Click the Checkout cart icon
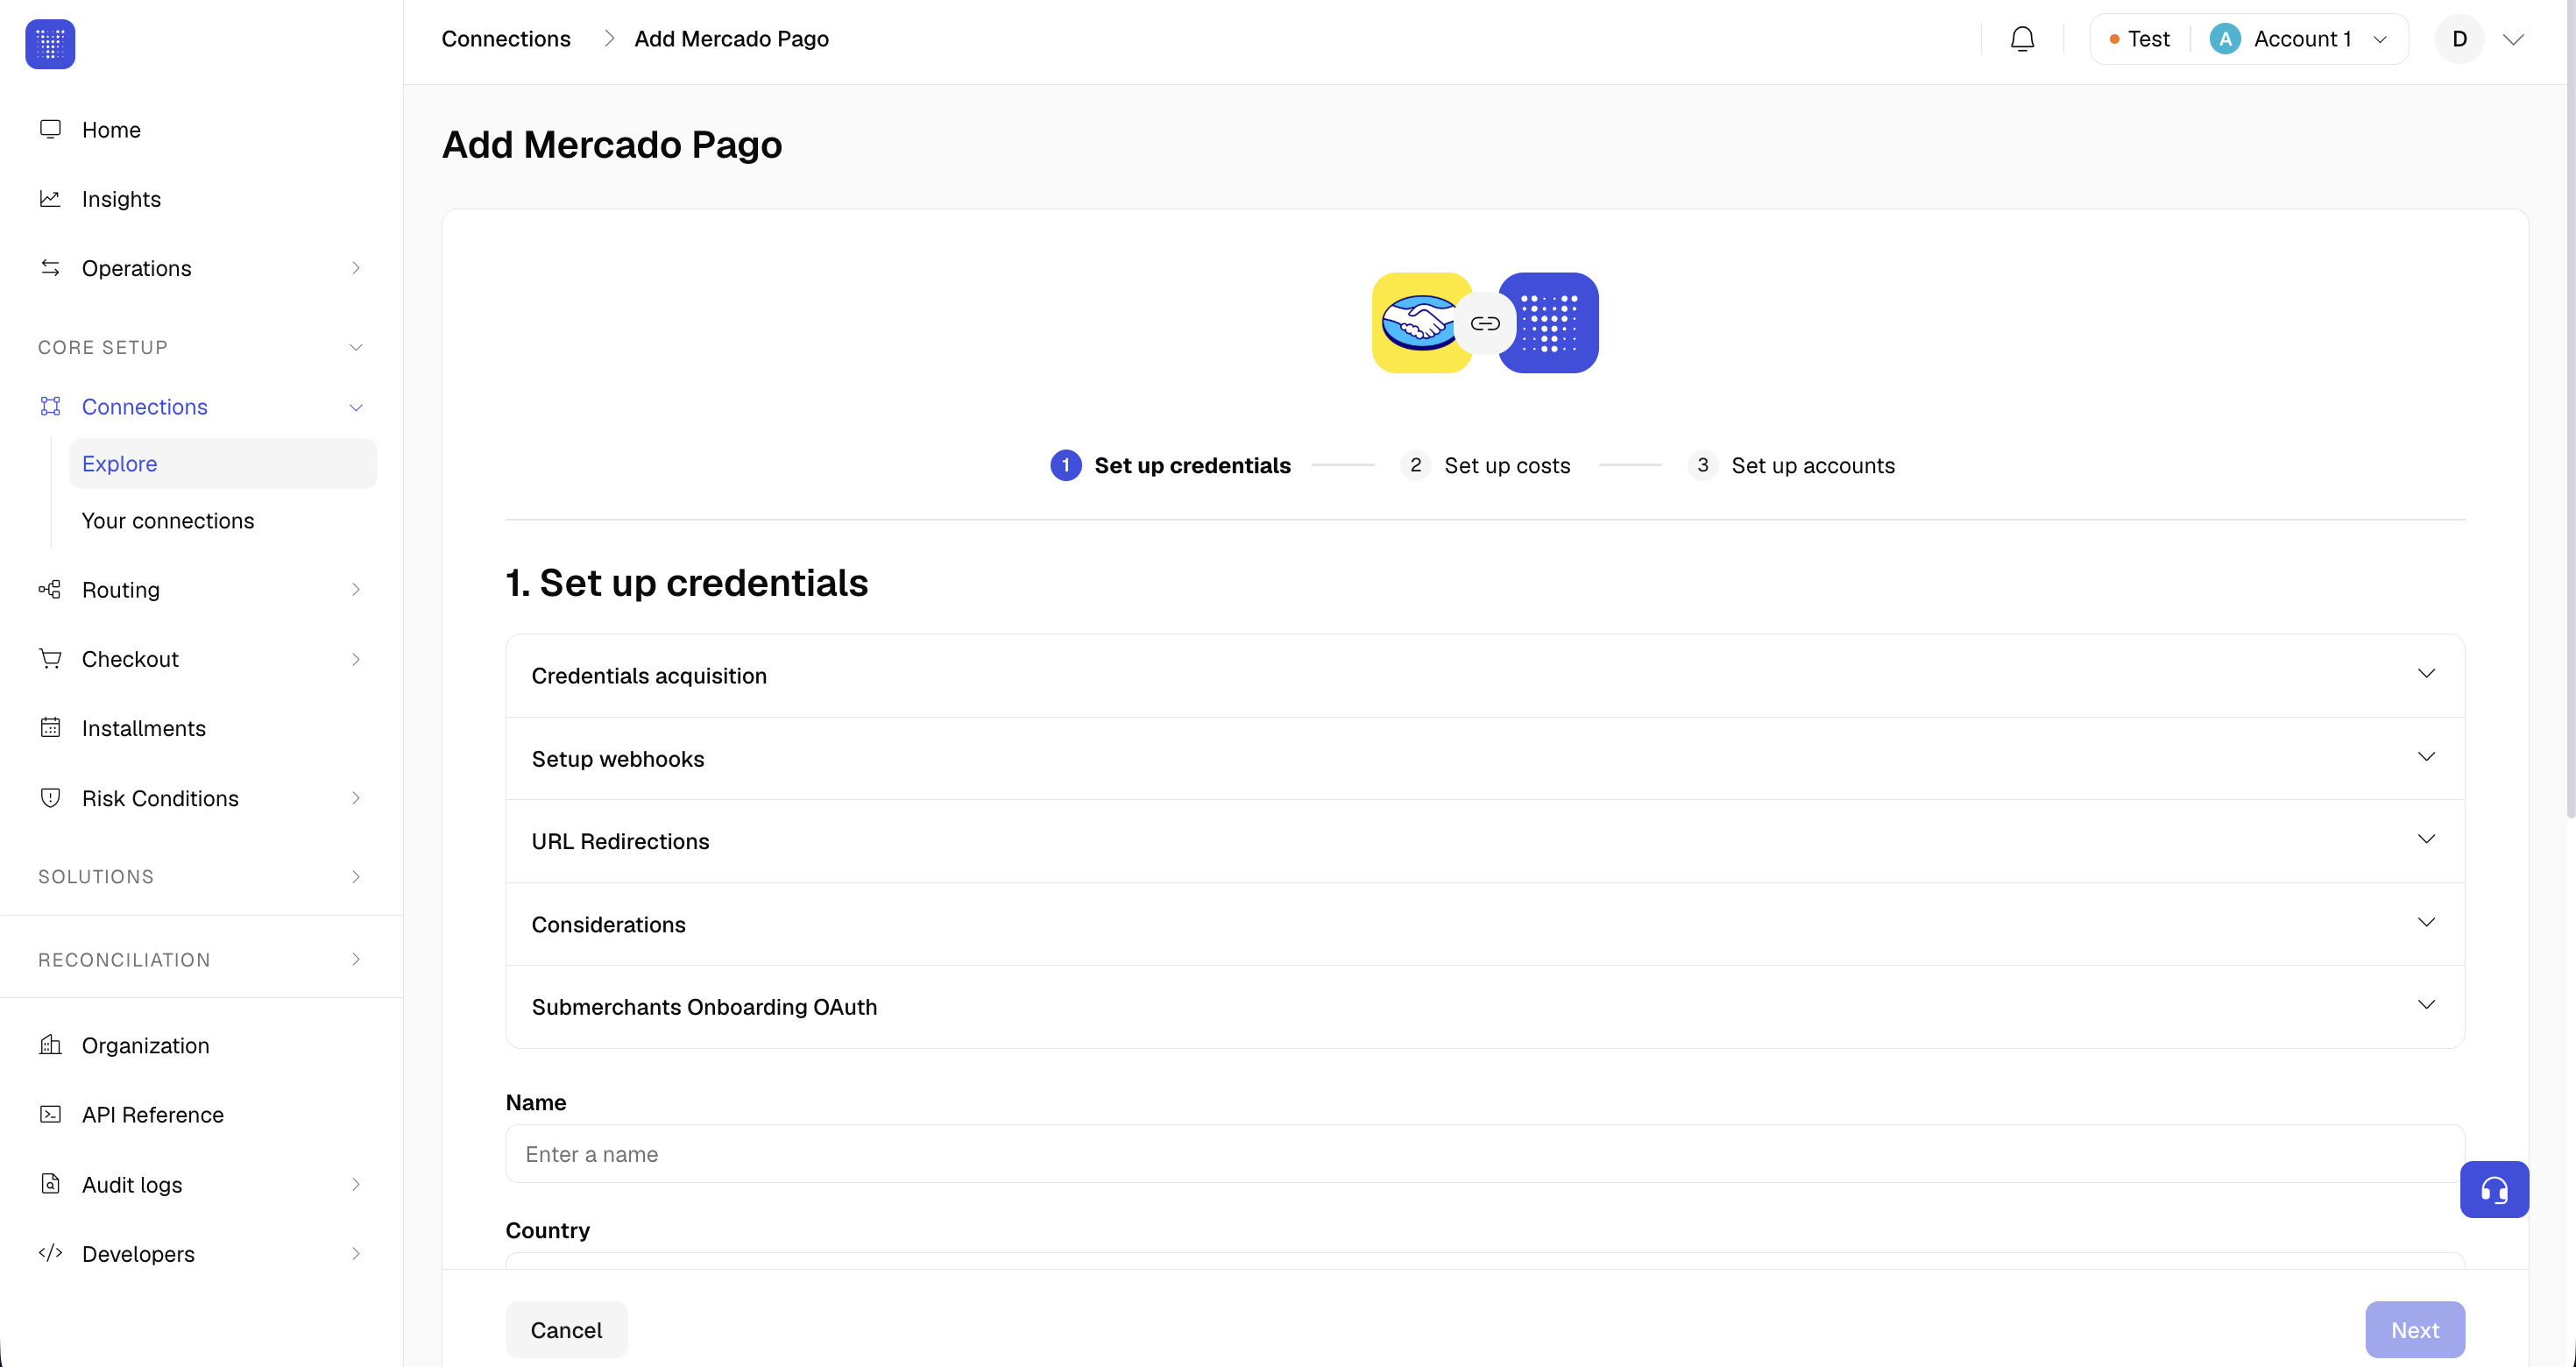The width and height of the screenshot is (2576, 1367). coord(50,659)
